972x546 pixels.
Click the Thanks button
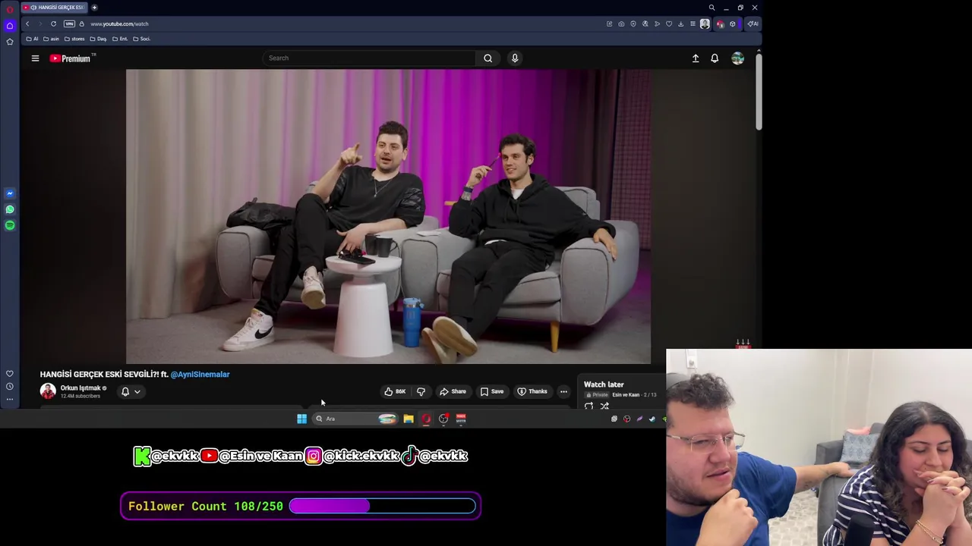click(532, 391)
